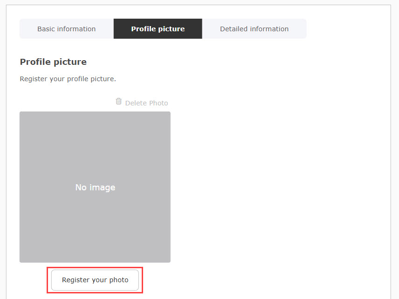The image size is (399, 299).
Task: Click the delete icon above the image
Action: (x=118, y=101)
